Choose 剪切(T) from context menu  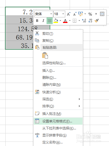tap(58, 34)
